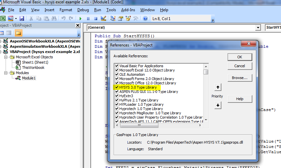Open the File menu
This screenshot has height=168, width=281.
[x=11, y=10]
